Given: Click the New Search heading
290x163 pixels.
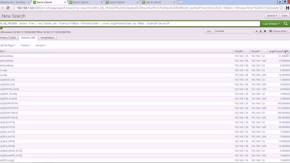Looking at the screenshot, I should click(x=14, y=16).
